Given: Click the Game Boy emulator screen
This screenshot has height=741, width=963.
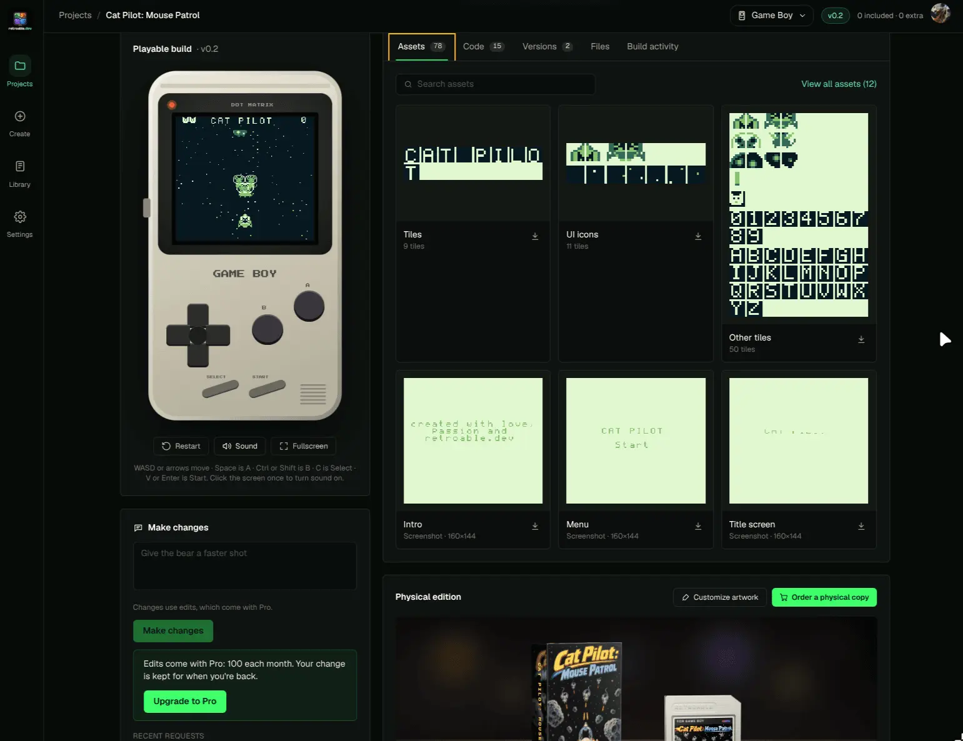Looking at the screenshot, I should point(245,178).
